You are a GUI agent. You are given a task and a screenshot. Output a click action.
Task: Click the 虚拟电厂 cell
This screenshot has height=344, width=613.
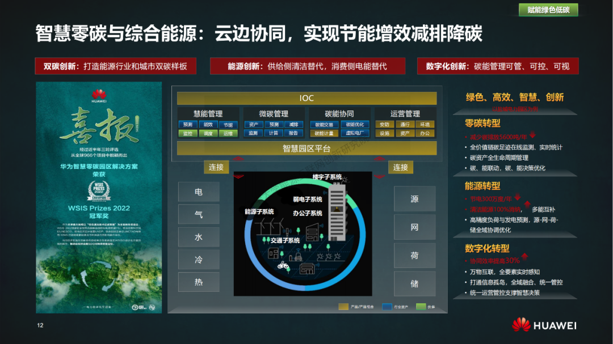(x=355, y=134)
